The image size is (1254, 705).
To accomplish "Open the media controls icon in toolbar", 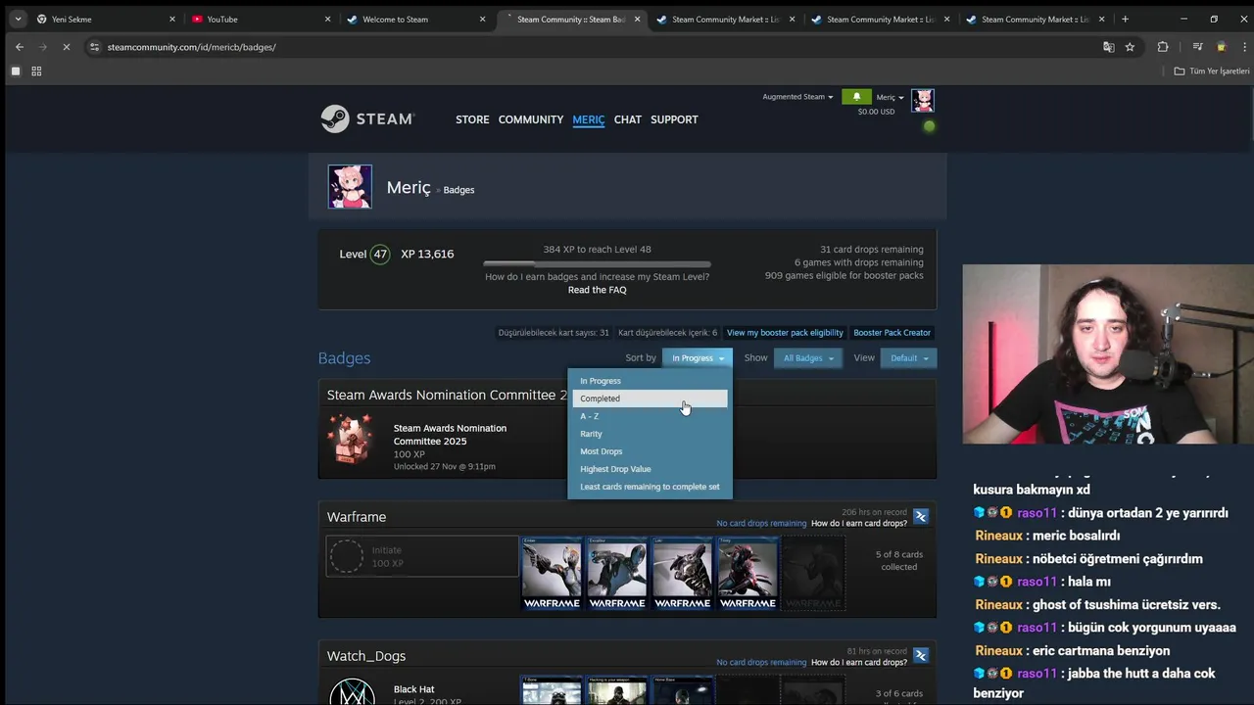I will [x=1197, y=47].
